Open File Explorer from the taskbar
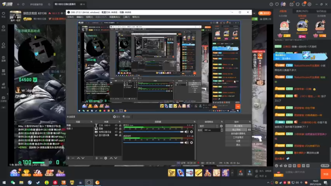331x186 pixels. point(22,182)
